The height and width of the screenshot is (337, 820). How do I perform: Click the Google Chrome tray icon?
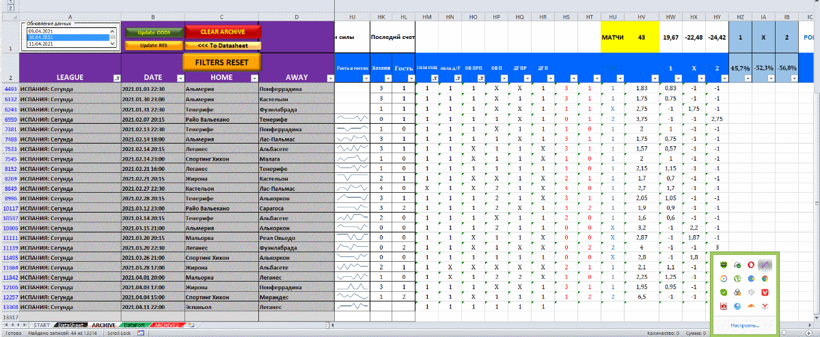coord(764,278)
